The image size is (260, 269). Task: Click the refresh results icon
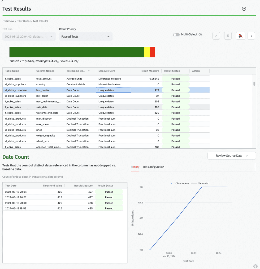(251, 36)
